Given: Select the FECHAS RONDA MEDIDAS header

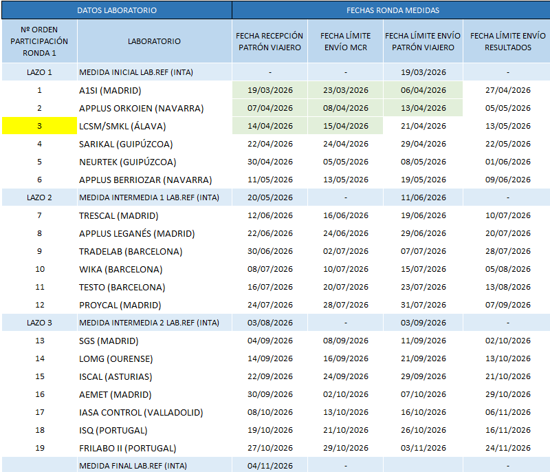Looking at the screenshot, I should click(390, 10).
